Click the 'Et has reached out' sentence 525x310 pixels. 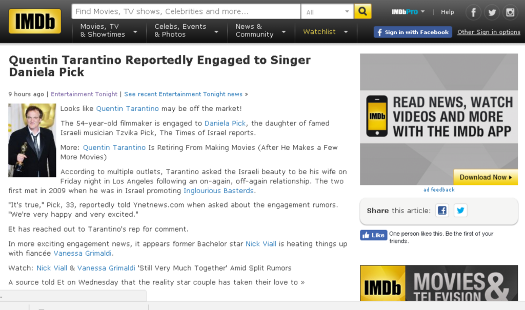pos(98,229)
